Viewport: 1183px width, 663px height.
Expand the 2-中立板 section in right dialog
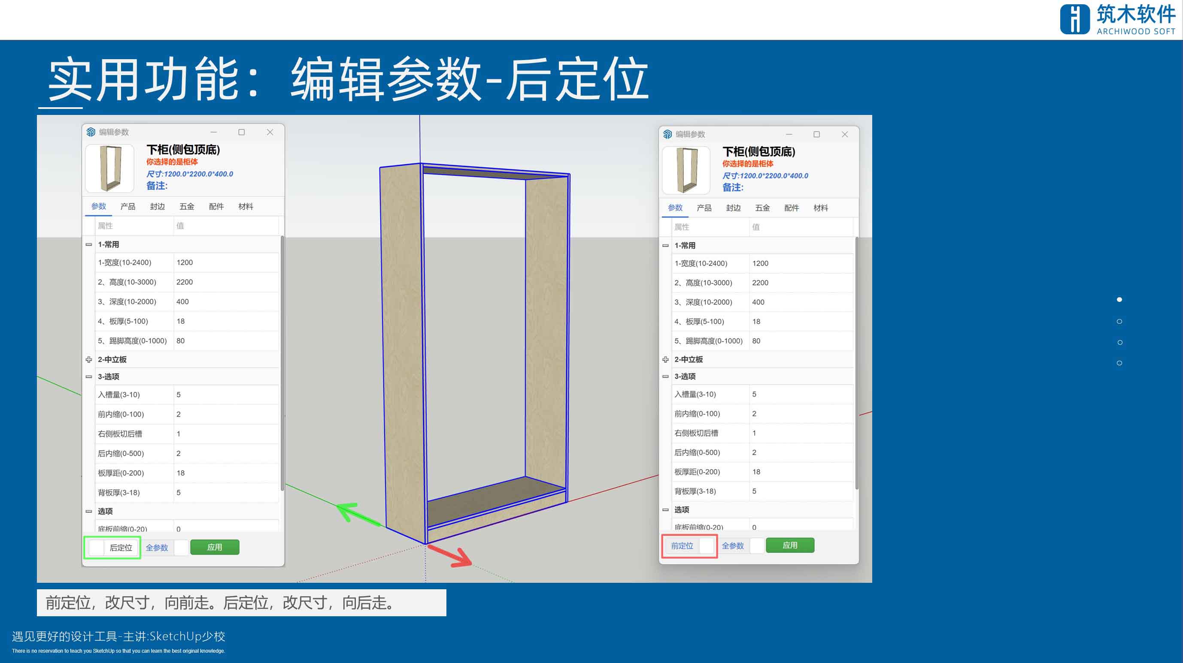coord(665,360)
